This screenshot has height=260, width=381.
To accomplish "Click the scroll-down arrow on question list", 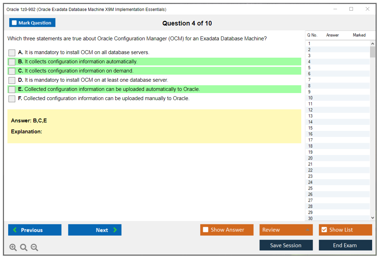I will pos(372,218).
